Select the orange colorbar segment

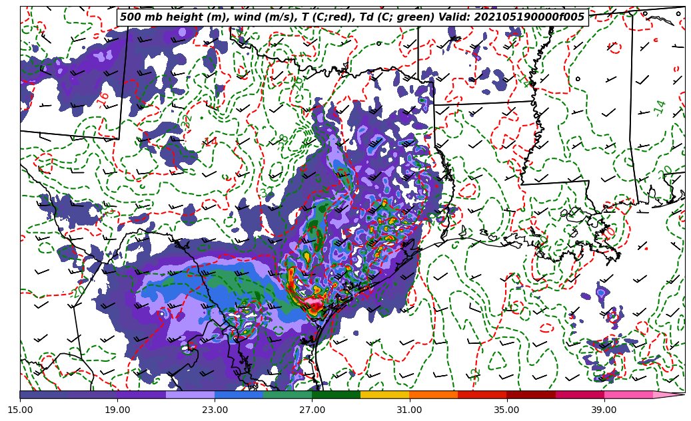click(433, 394)
